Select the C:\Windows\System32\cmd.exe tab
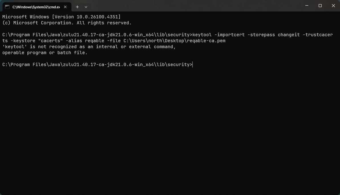 point(36,7)
